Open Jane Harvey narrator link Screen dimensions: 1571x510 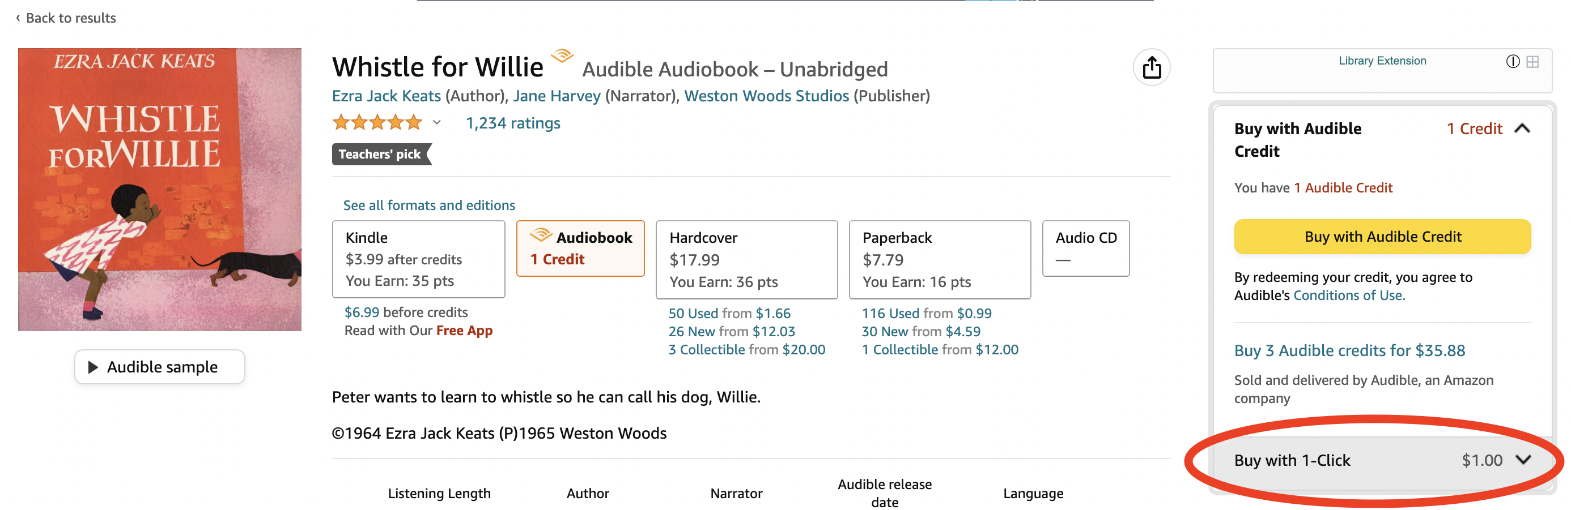pos(556,96)
